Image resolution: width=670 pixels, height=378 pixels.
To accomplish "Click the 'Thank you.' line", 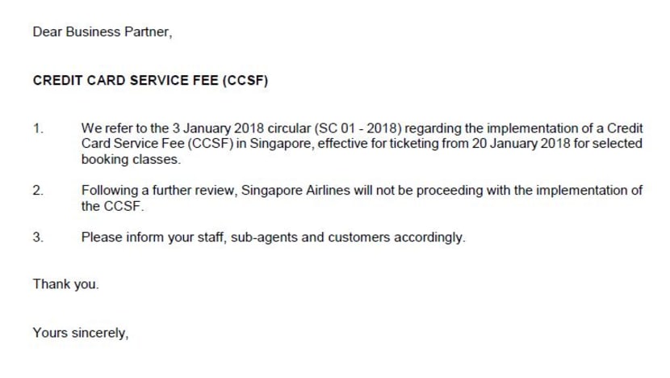I will click(x=66, y=284).
